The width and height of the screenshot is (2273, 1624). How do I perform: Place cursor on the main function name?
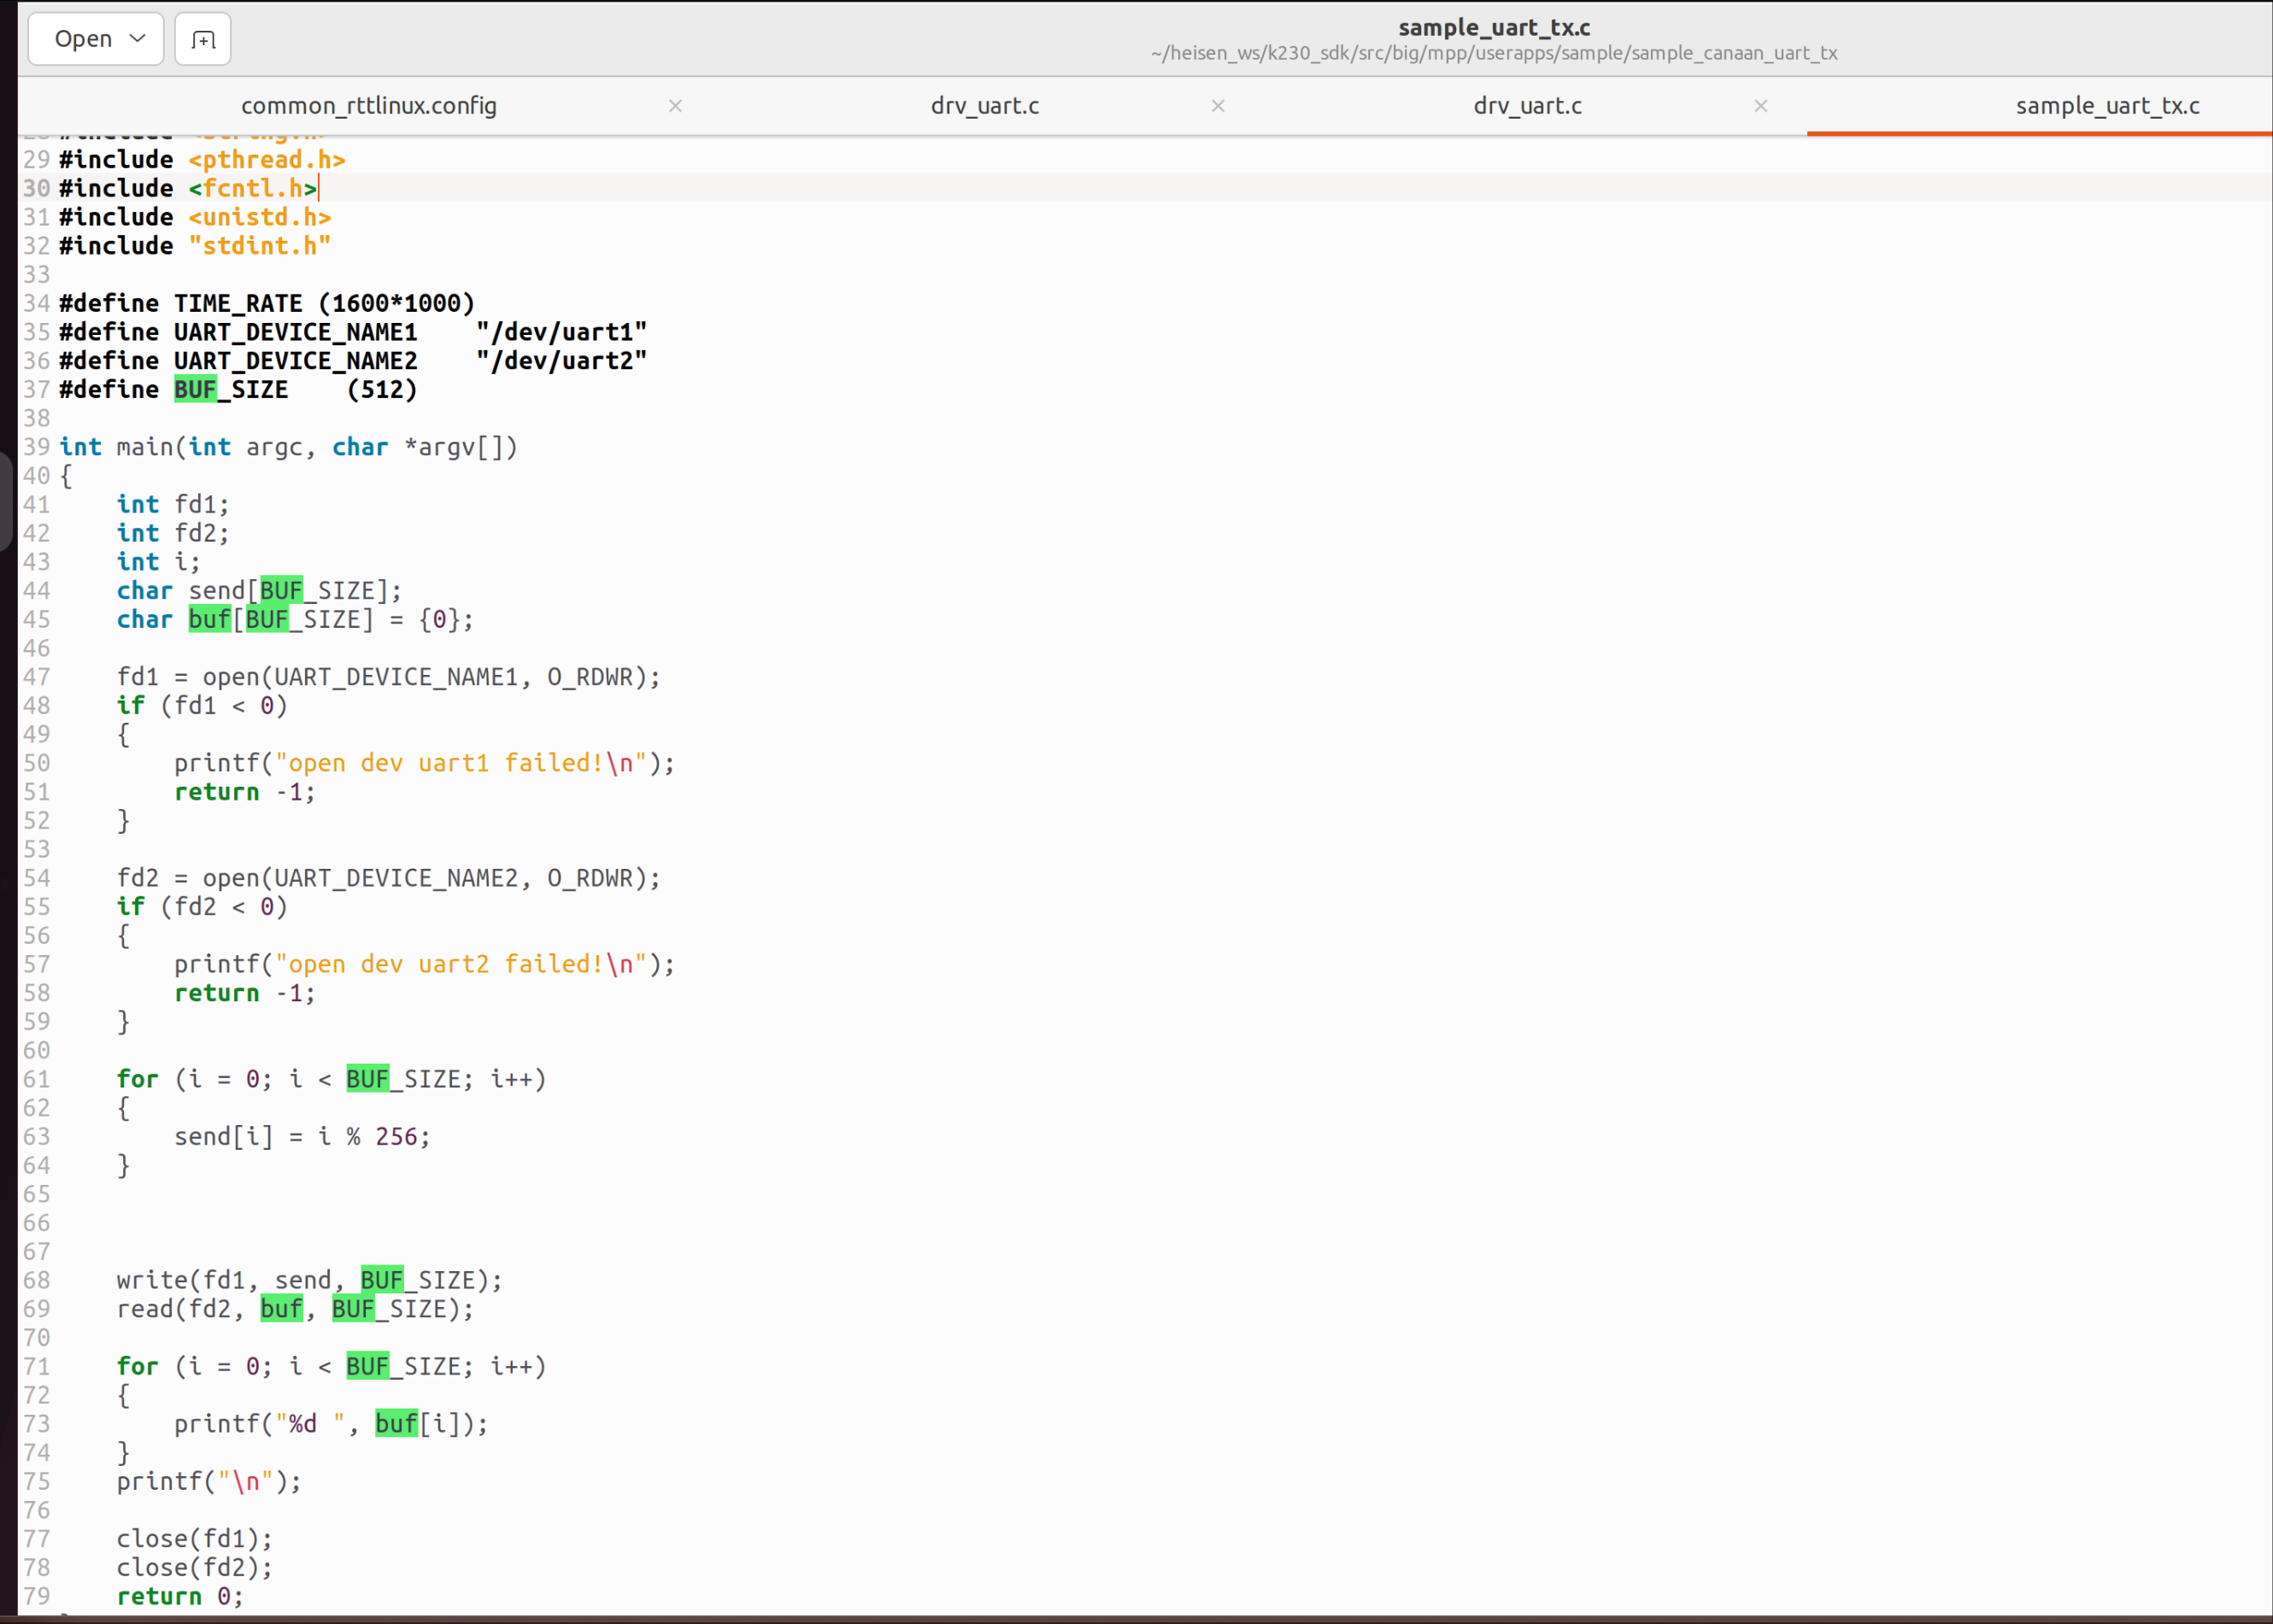144,447
